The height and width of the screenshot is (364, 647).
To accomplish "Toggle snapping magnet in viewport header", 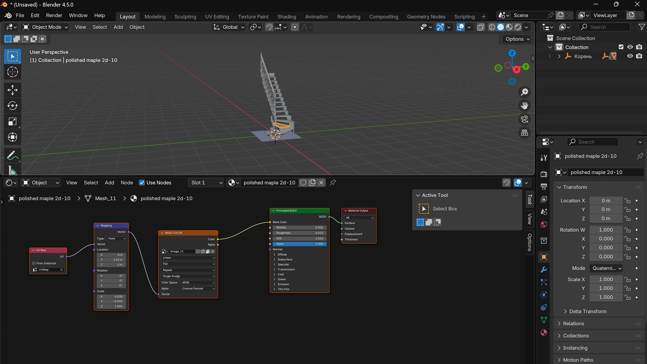I will click(x=269, y=27).
